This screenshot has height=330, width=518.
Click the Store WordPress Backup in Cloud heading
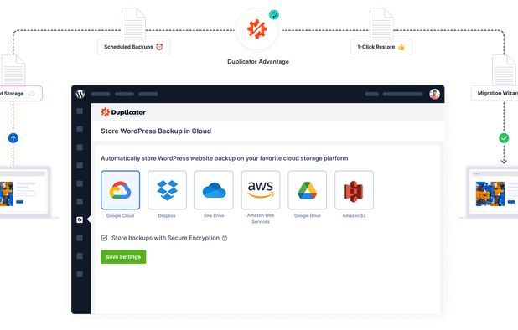[156, 131]
